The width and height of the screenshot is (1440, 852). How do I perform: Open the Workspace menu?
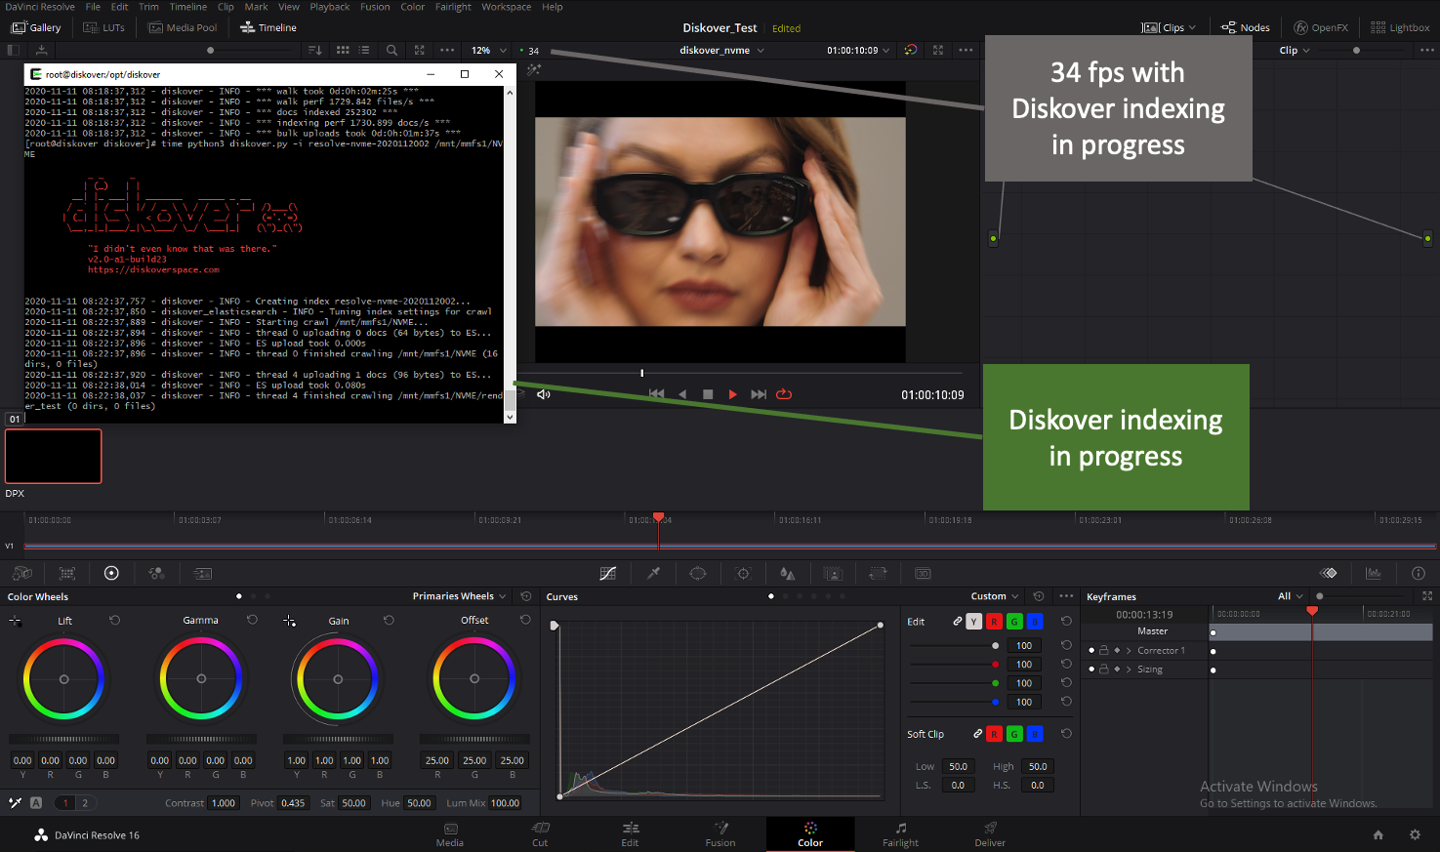pyautogui.click(x=506, y=7)
